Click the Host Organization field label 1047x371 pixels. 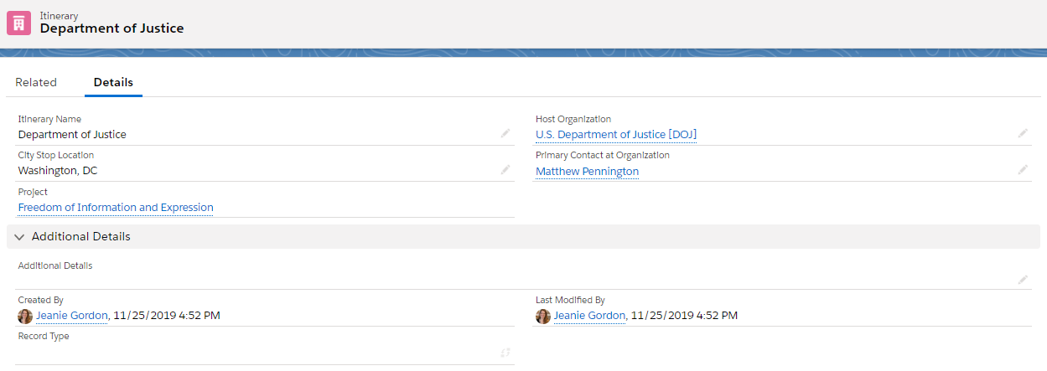coord(573,119)
